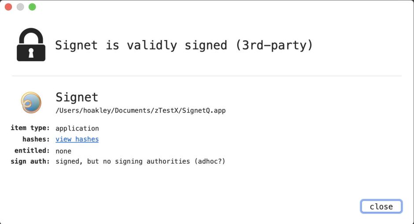Open the view hashes link

(77, 139)
